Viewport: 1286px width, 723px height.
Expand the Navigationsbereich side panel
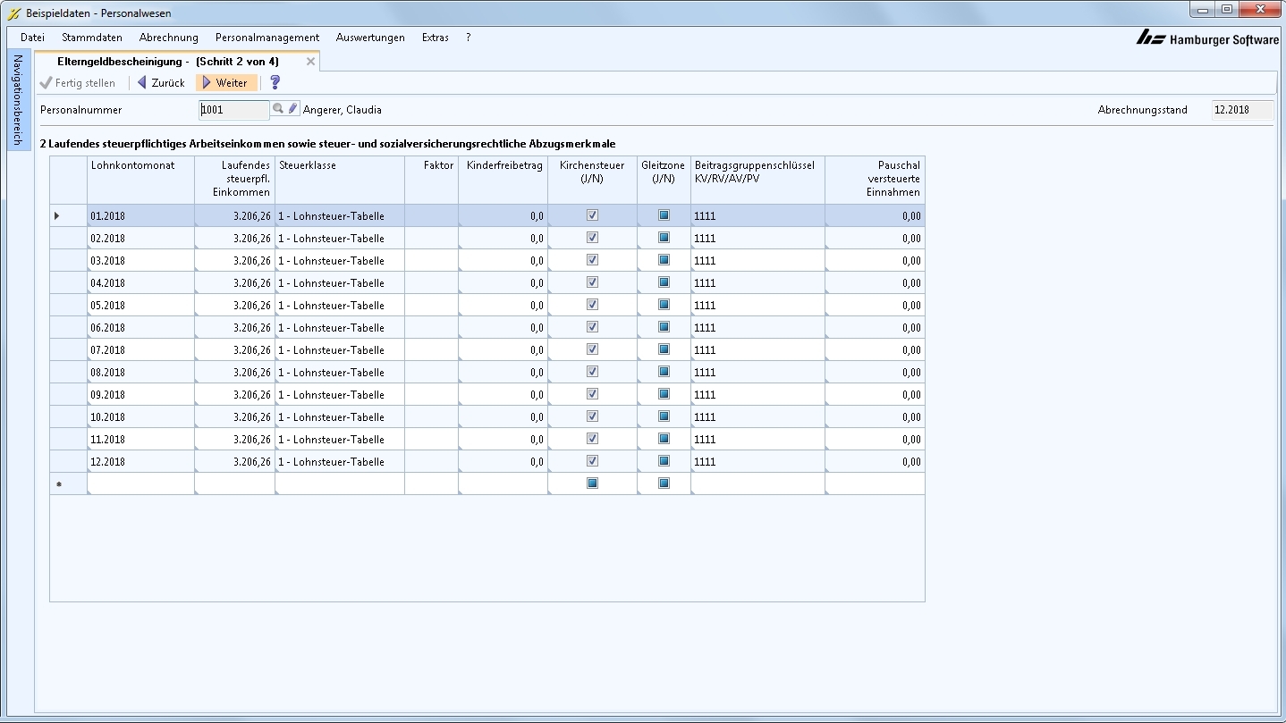click(x=18, y=100)
